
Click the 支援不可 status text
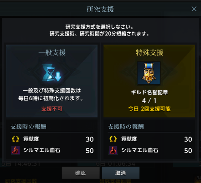52,109
